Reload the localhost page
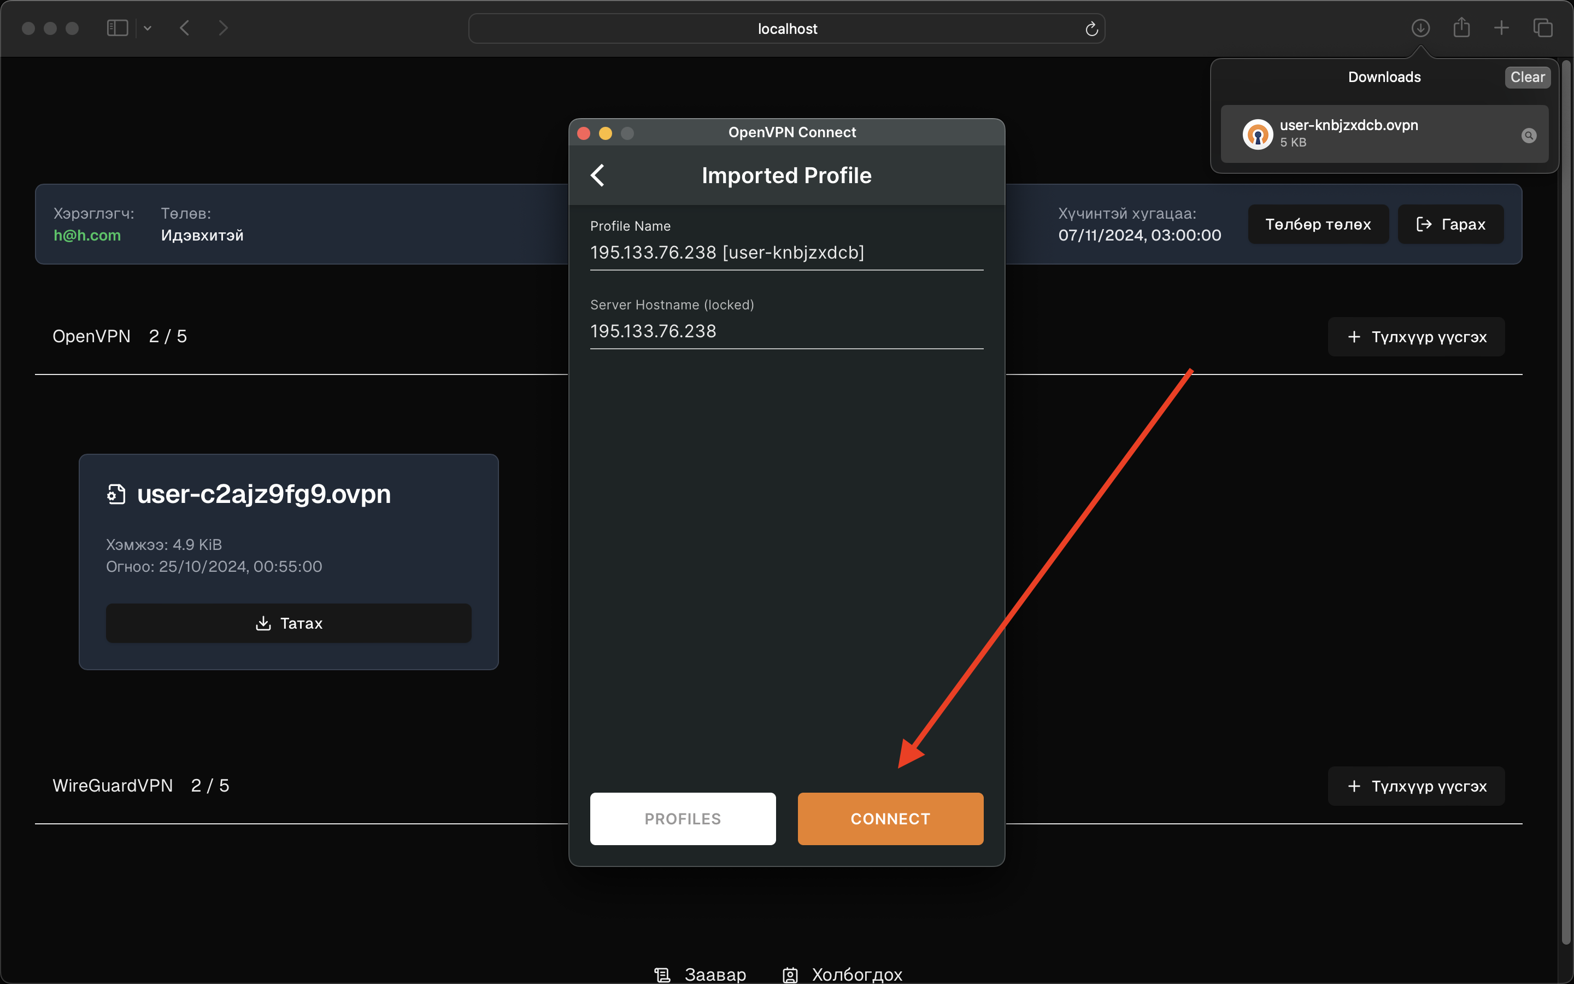 [1091, 28]
